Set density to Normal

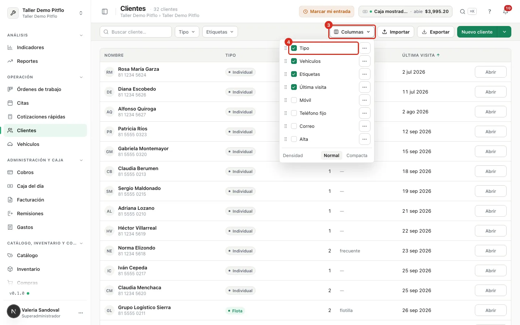331,156
